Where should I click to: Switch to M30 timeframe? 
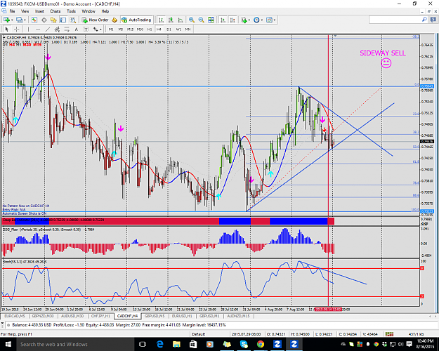140,29
